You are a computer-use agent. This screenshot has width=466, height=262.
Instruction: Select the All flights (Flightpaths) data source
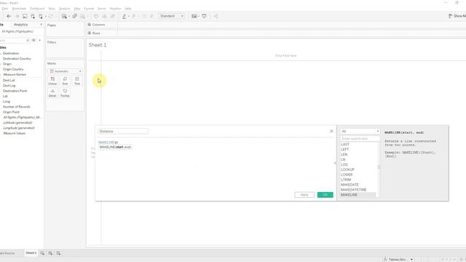point(17,31)
